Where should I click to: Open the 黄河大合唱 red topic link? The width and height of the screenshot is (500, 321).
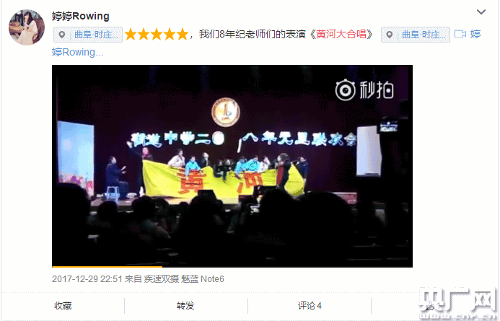click(x=341, y=34)
